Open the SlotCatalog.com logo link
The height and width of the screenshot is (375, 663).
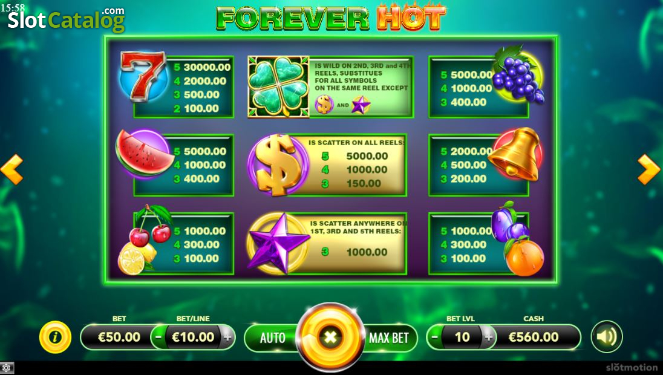pyautogui.click(x=67, y=19)
